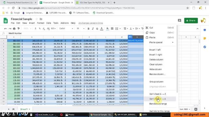Open the comments history icon
Image resolution: width=209 pixels, height=117 pixels.
(180, 20)
